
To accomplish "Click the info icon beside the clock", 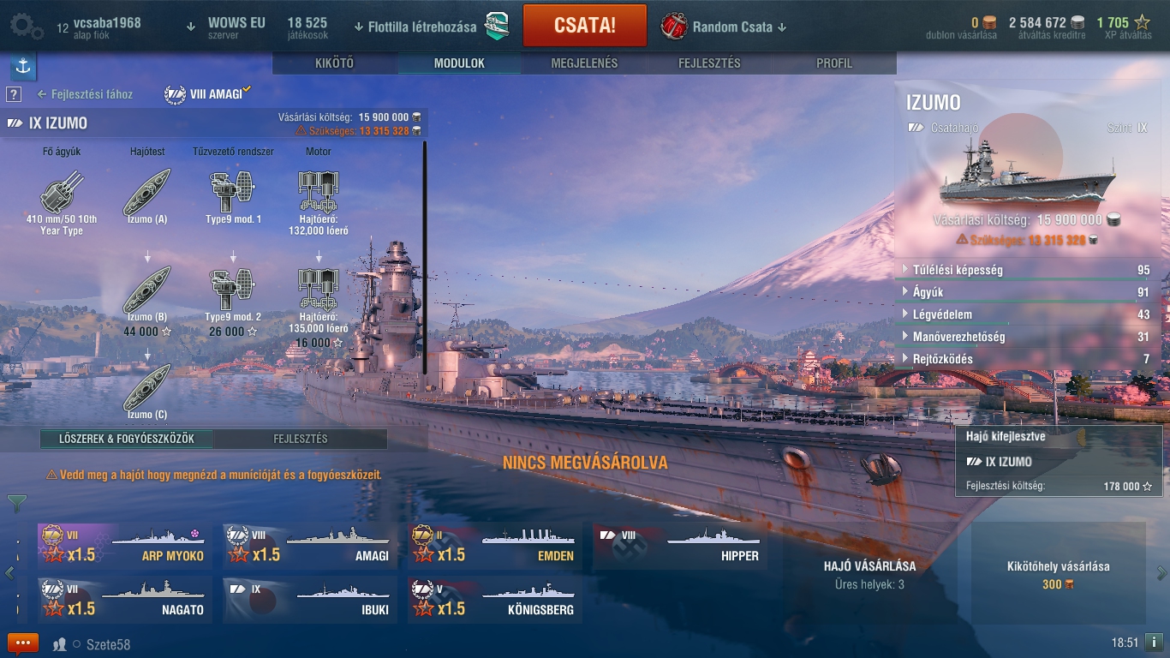I will (1154, 642).
